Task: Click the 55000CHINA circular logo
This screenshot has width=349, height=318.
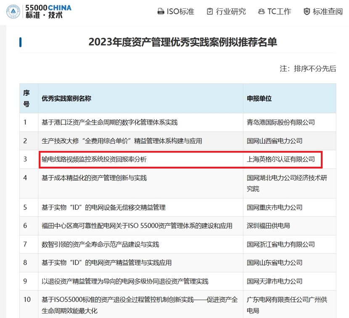Action: coord(13,12)
